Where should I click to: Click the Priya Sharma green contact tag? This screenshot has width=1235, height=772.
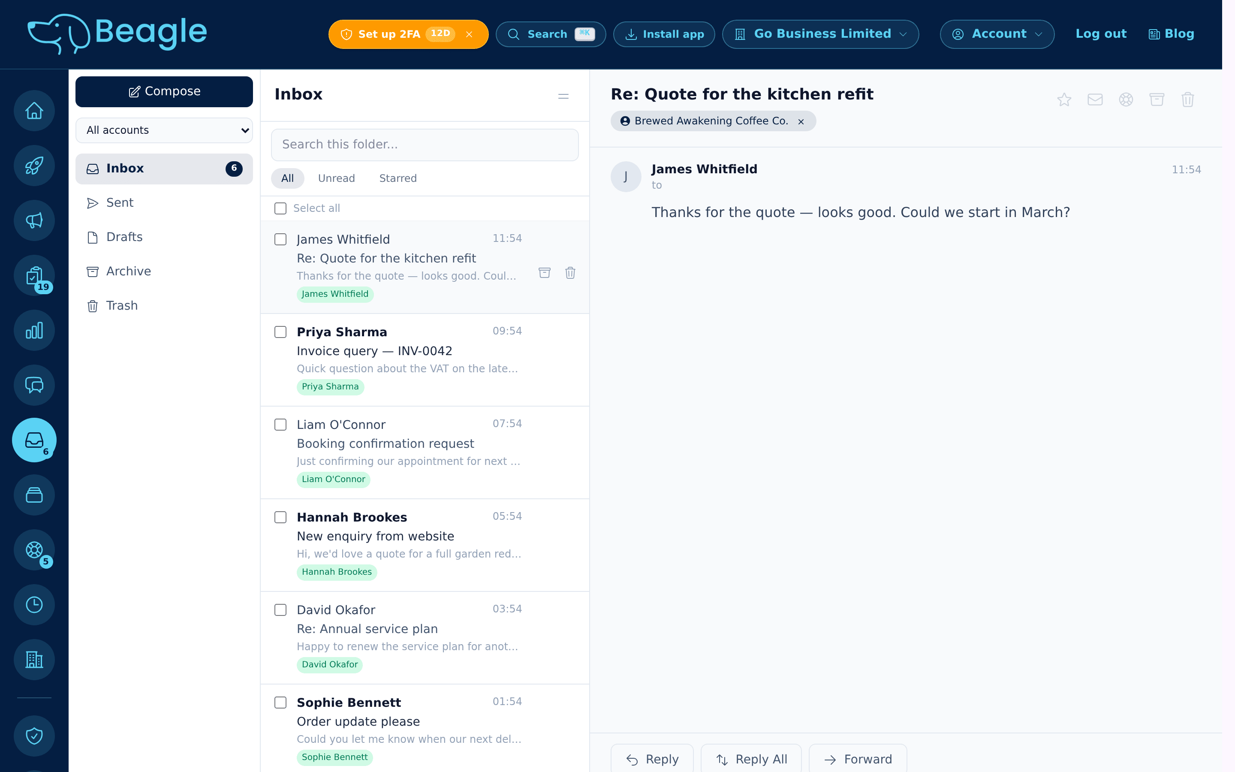pos(330,387)
